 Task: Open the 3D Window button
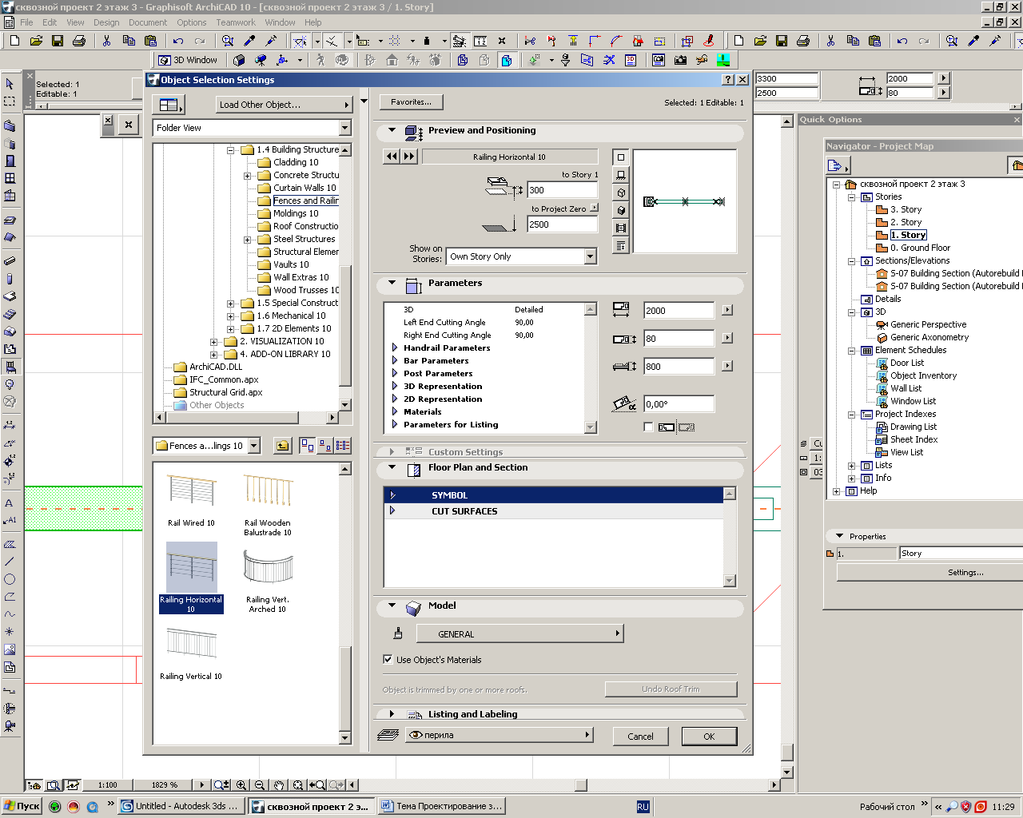[189, 60]
